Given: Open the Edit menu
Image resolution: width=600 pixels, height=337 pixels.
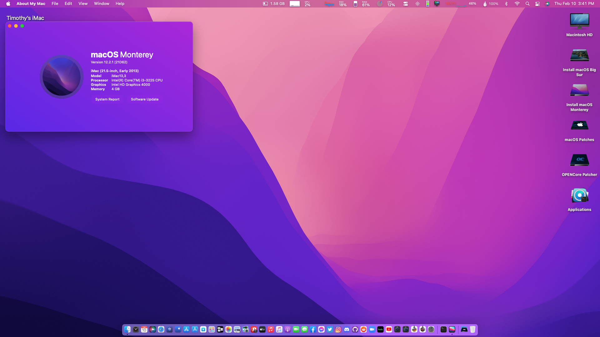Looking at the screenshot, I should (68, 4).
